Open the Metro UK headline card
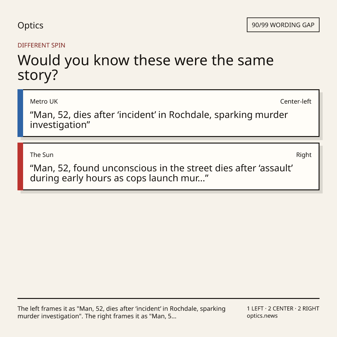 (x=168, y=113)
